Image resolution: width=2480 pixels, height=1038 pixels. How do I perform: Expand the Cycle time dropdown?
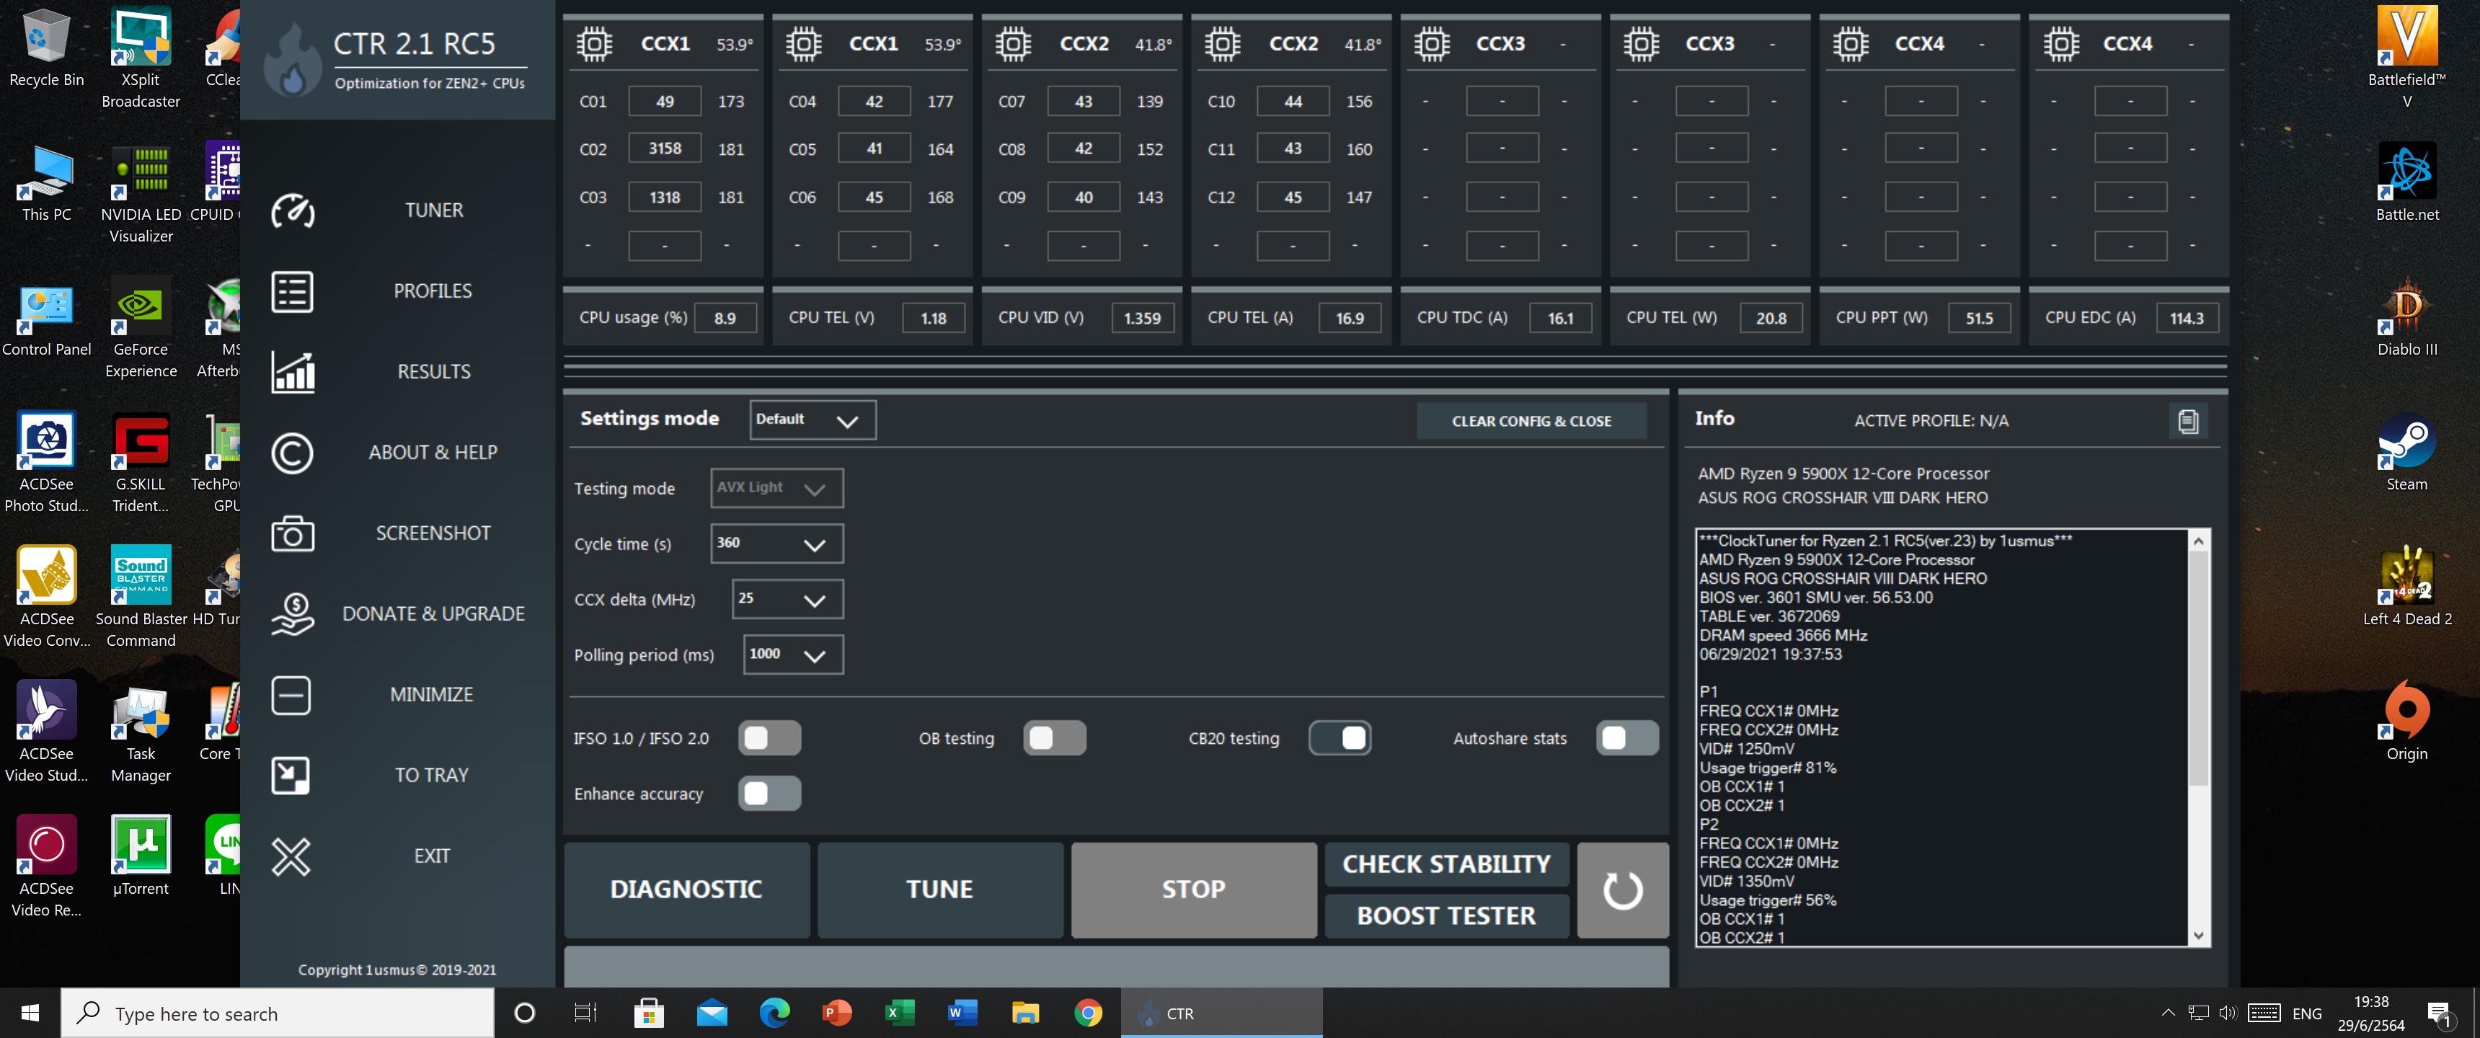[776, 544]
